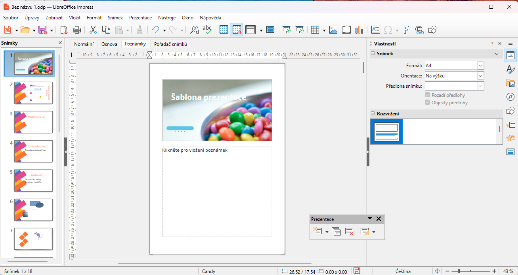Insert a table icon
Screen dimensions: 518x275
click(x=315, y=30)
